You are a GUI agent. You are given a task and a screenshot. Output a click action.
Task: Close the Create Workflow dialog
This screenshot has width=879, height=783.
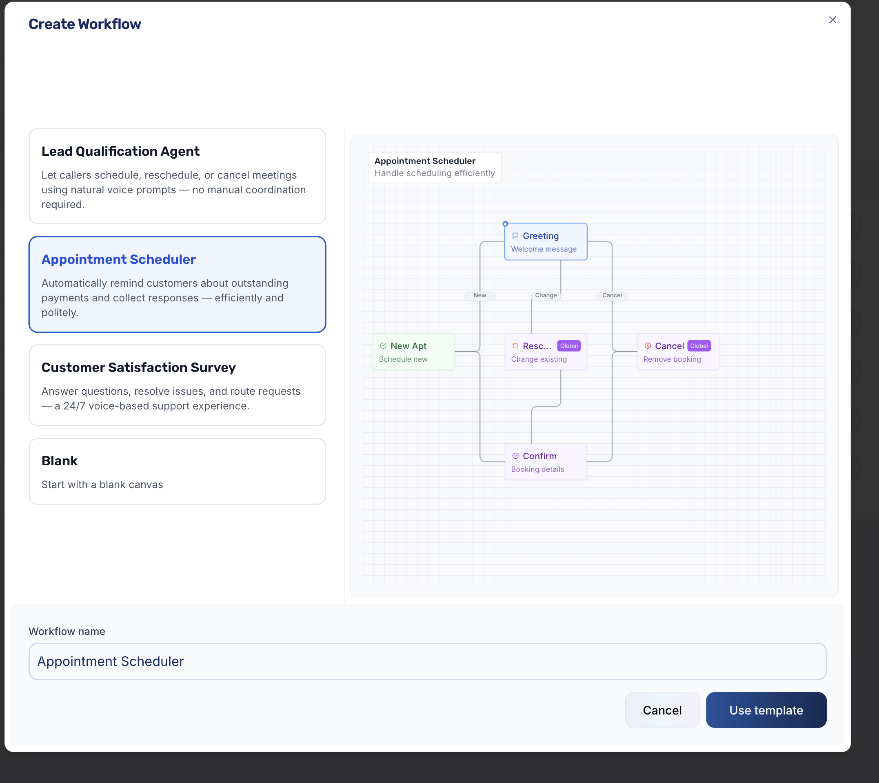point(832,20)
